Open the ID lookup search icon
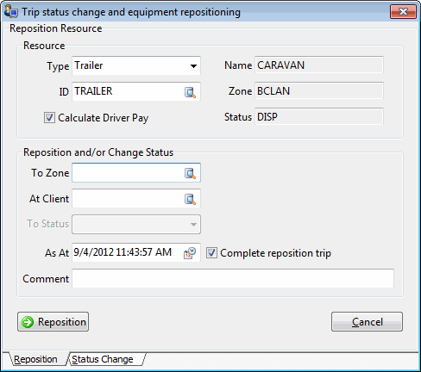 (x=190, y=92)
